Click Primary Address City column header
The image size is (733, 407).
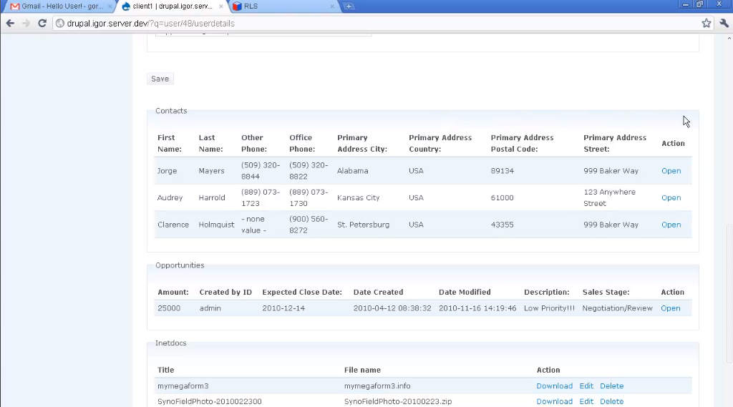362,143
